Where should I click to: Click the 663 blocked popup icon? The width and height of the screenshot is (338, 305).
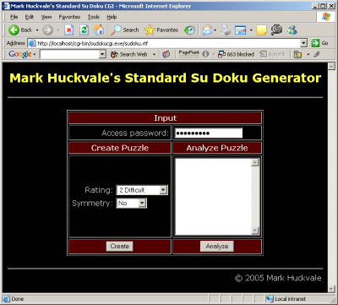(237, 54)
